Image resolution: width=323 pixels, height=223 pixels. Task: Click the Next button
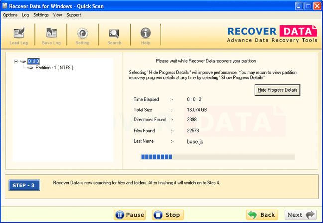pos(301,215)
